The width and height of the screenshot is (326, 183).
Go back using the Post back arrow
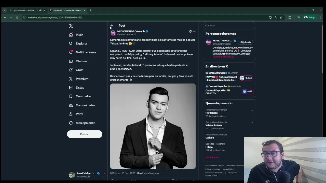[x=112, y=26]
